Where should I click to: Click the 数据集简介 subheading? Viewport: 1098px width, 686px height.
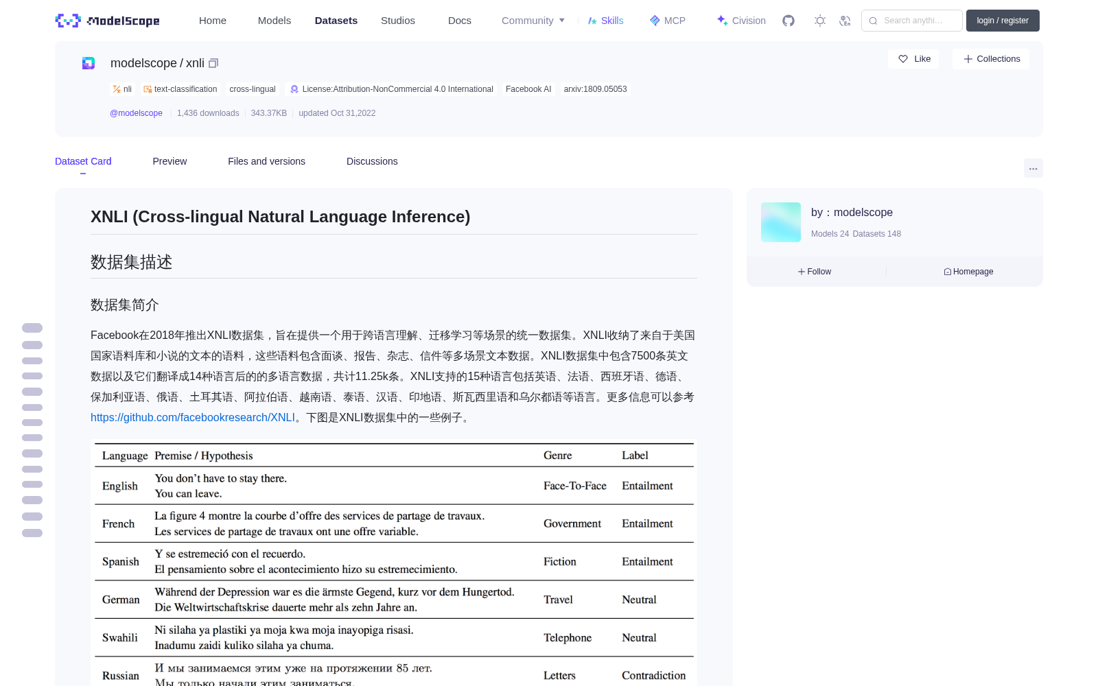[x=125, y=305]
